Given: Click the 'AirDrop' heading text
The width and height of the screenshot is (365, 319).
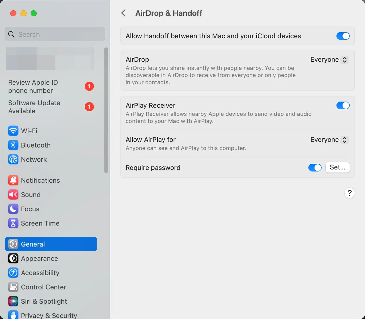Looking at the screenshot, I should click(x=137, y=59).
